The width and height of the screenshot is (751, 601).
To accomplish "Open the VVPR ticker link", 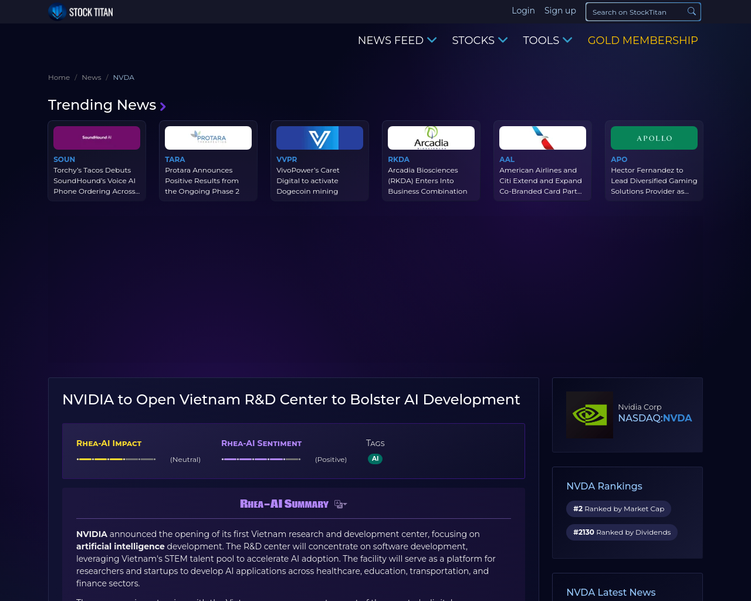I will pos(287,159).
